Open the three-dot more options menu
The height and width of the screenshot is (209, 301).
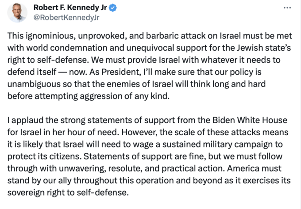287,8
